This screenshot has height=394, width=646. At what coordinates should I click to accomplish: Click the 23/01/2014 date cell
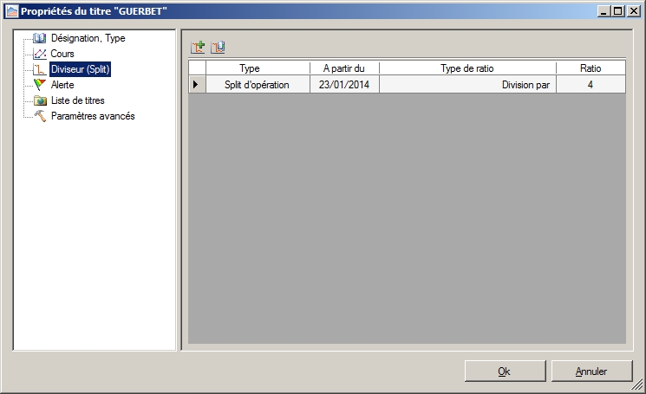[344, 84]
